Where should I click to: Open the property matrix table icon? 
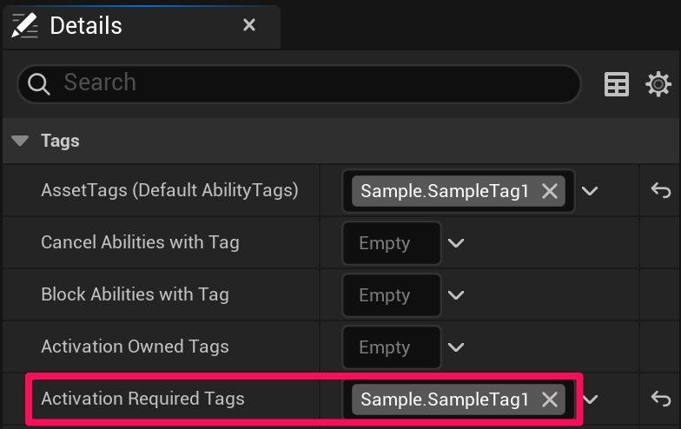pyautogui.click(x=617, y=84)
